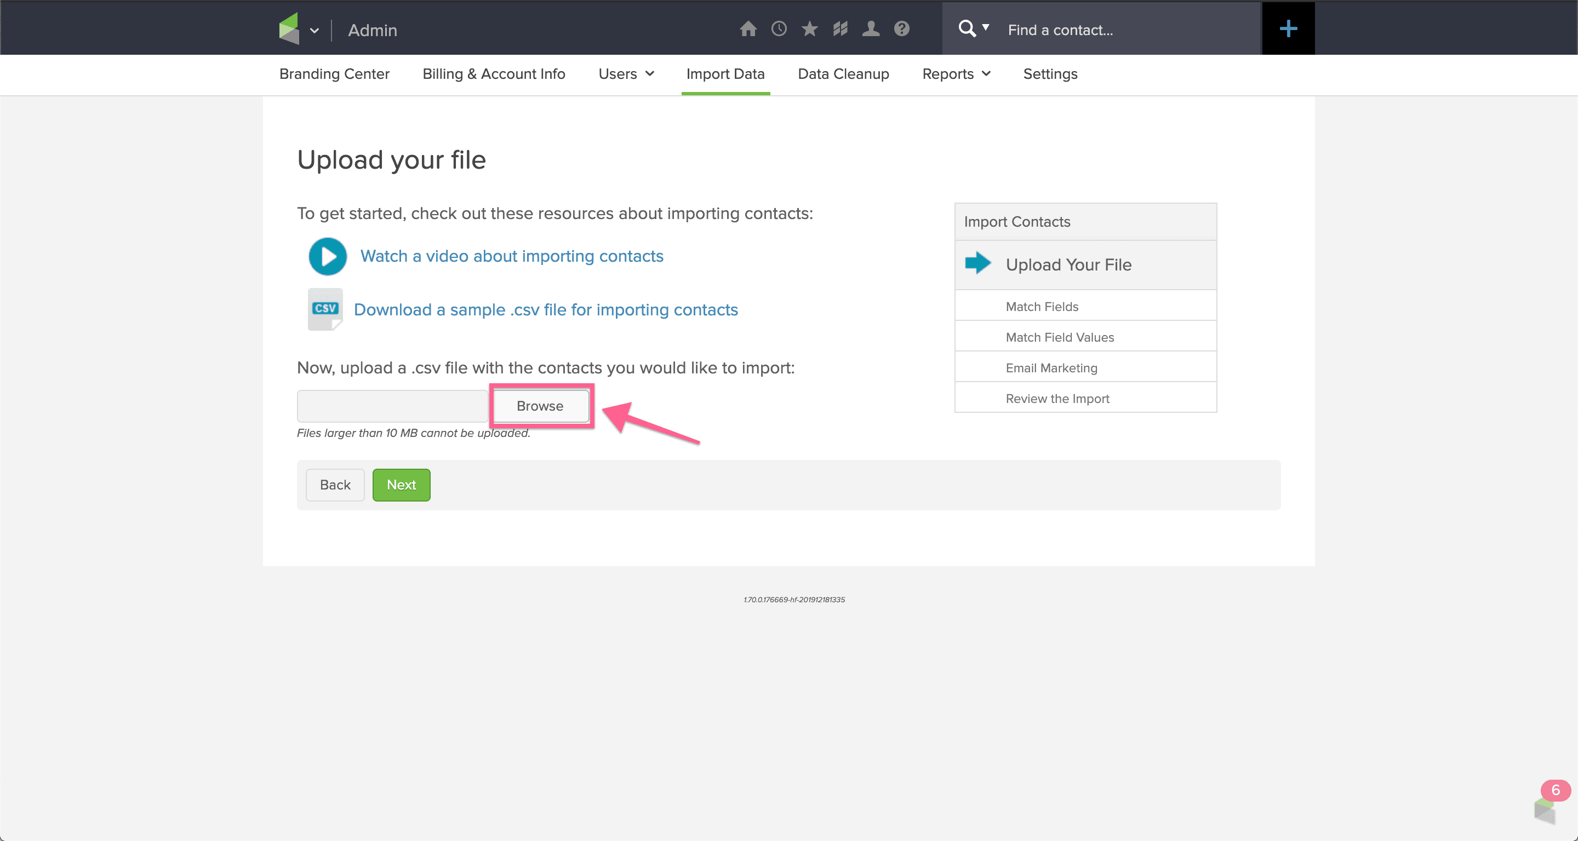Image resolution: width=1578 pixels, height=841 pixels.
Task: Click the magnifier search icon
Action: point(967,29)
